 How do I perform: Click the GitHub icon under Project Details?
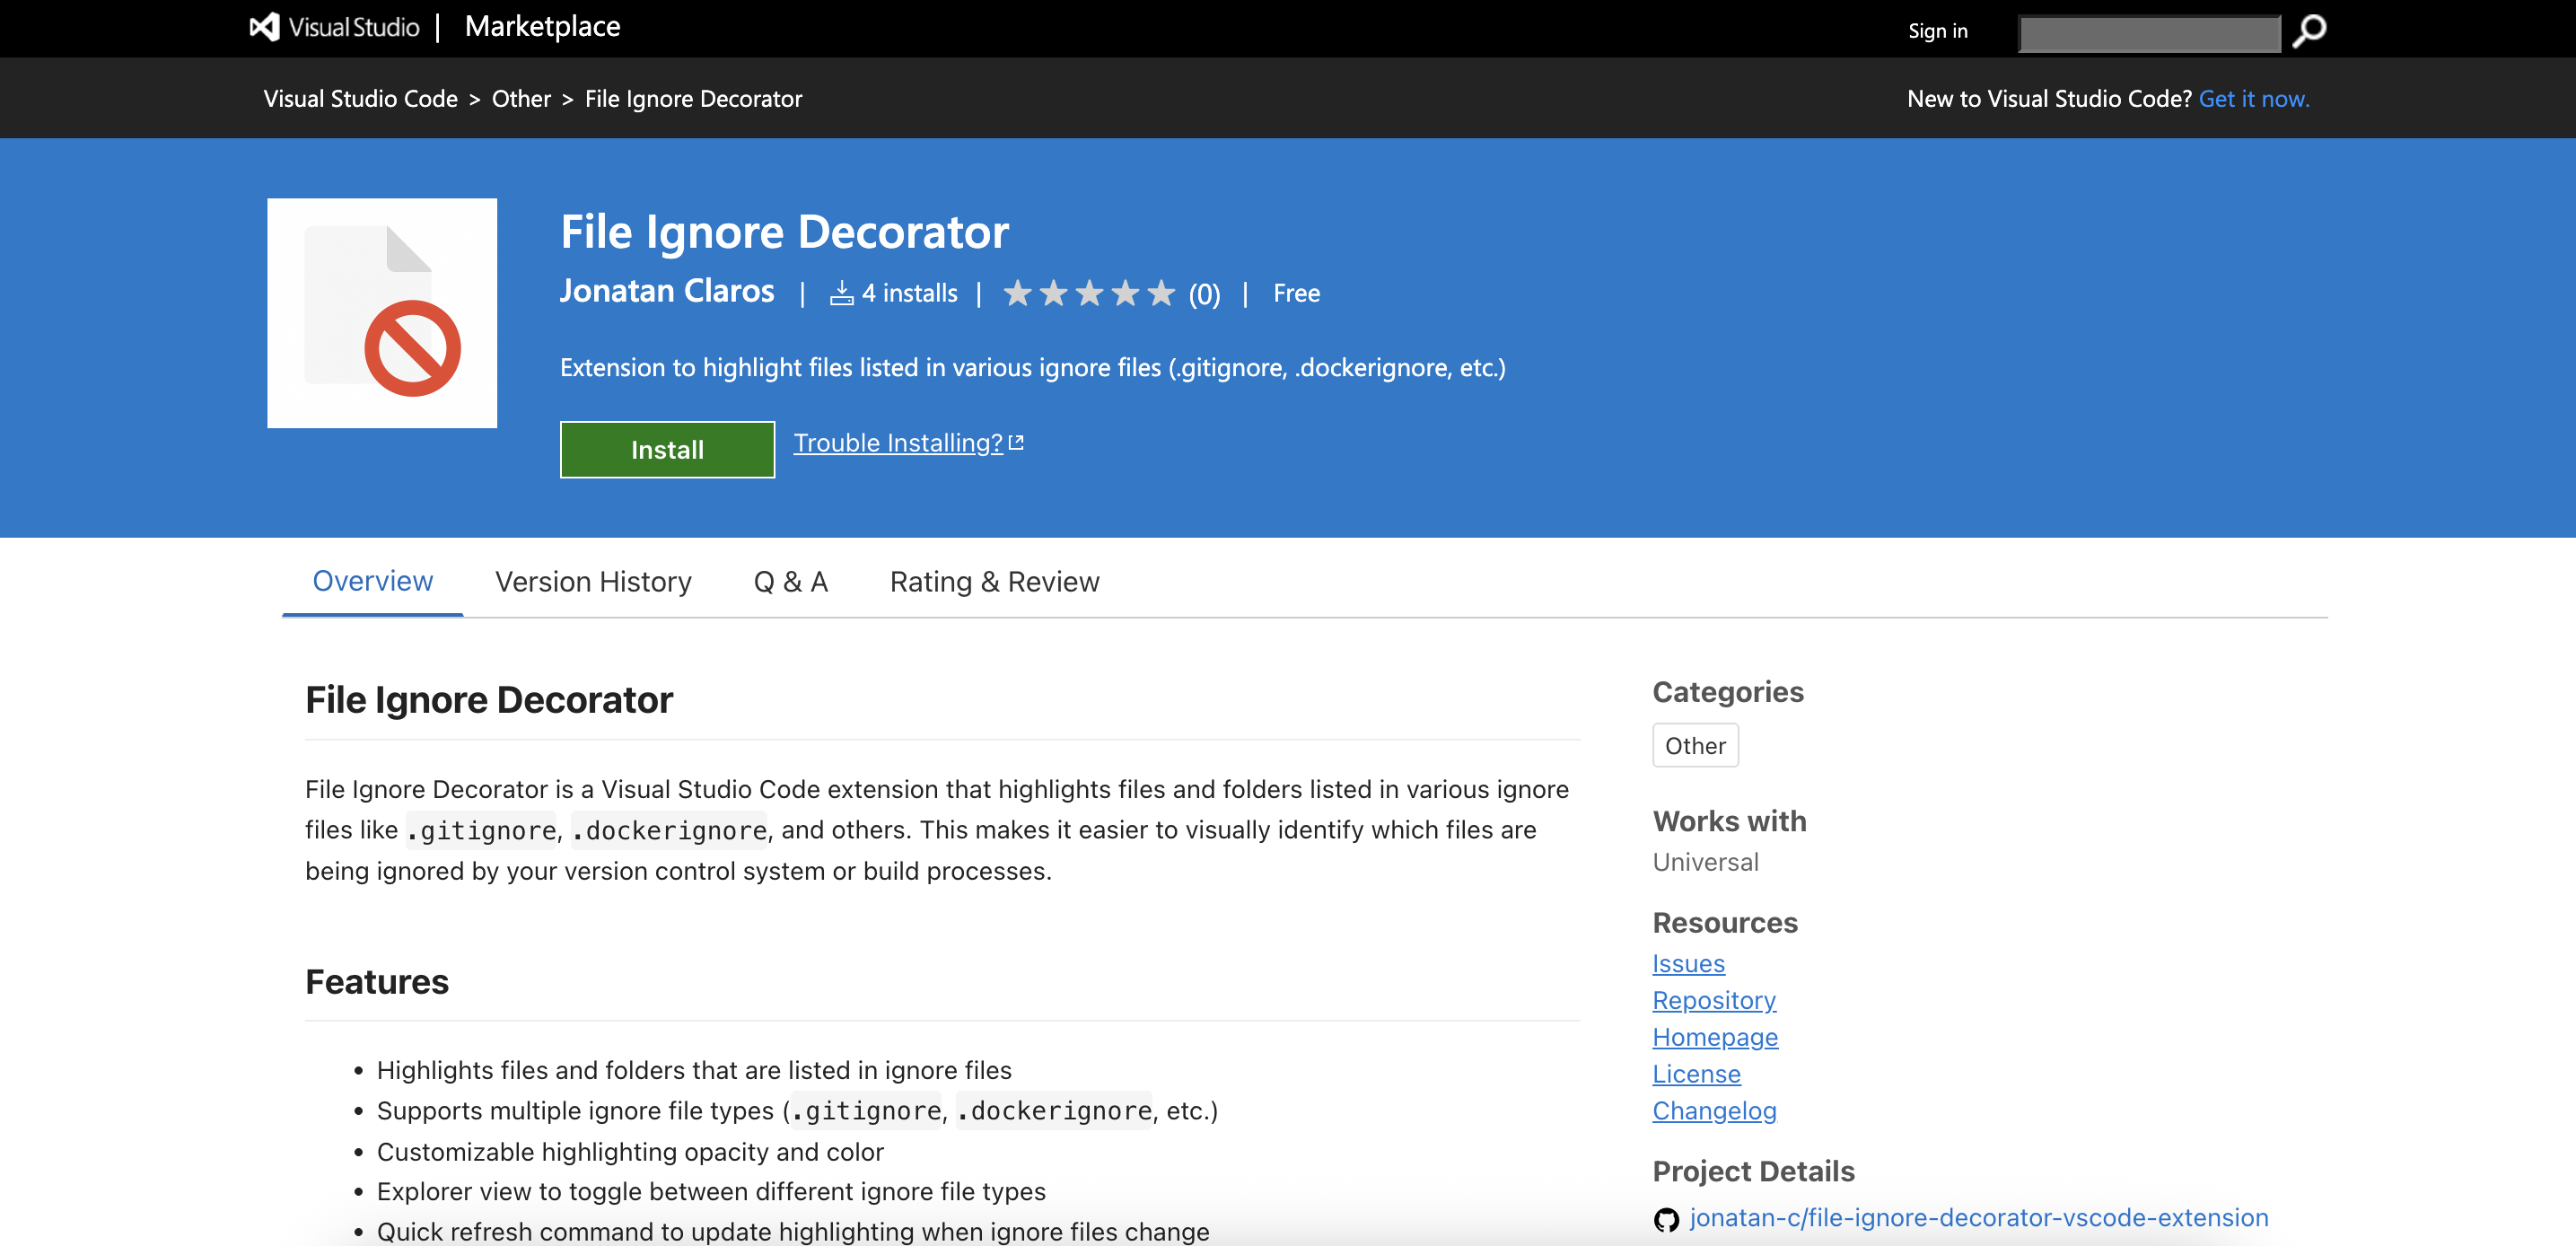tap(1666, 1218)
